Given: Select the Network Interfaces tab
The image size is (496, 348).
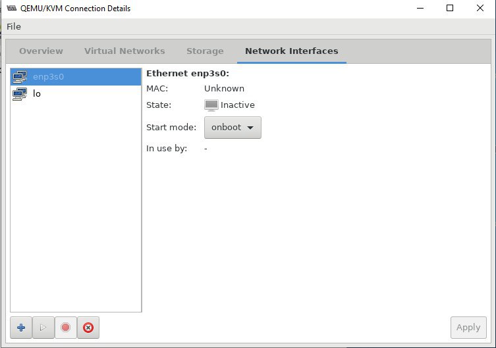Looking at the screenshot, I should point(292,51).
